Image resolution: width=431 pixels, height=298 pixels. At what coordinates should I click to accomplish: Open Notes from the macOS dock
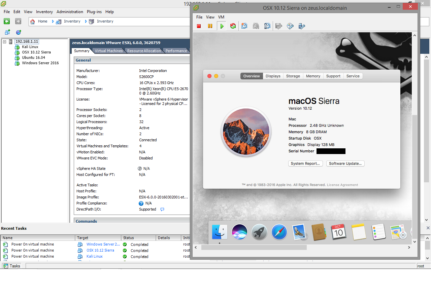pos(359,232)
